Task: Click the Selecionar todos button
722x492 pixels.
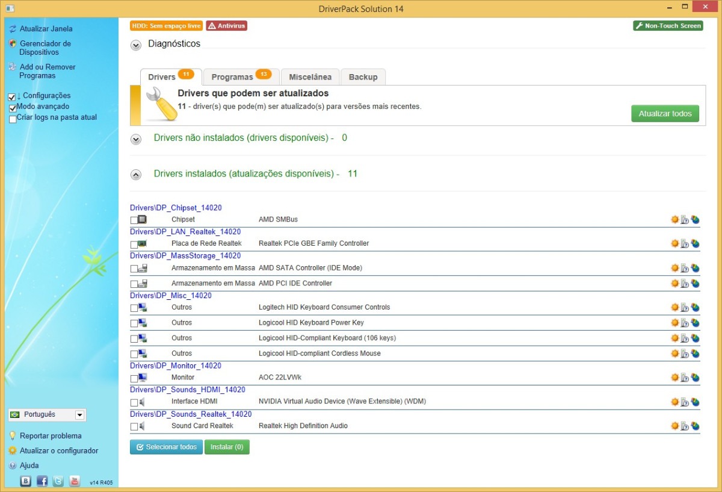Action: 166,447
